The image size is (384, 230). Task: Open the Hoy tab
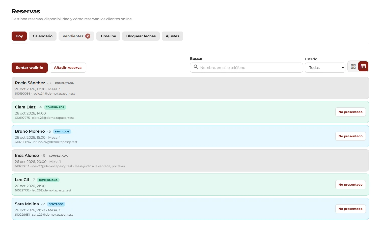[19, 36]
